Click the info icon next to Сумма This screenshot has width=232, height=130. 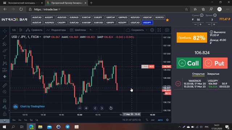pos(202,15)
